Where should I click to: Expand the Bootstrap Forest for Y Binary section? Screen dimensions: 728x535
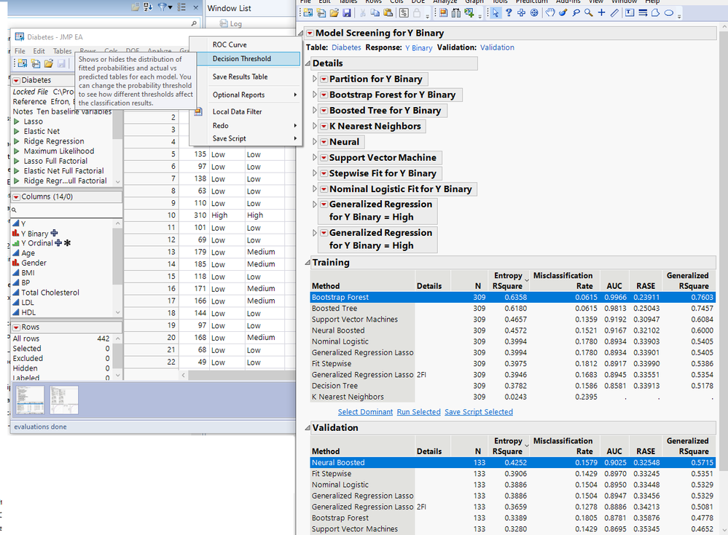point(315,95)
